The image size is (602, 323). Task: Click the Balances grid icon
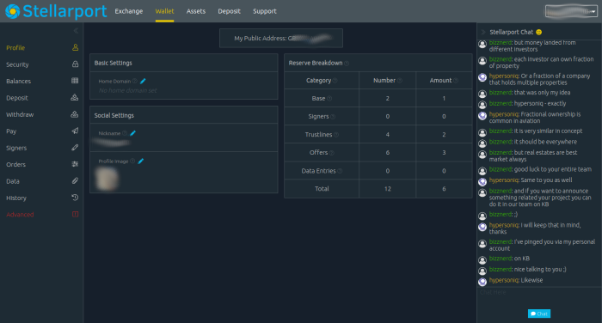[76, 81]
